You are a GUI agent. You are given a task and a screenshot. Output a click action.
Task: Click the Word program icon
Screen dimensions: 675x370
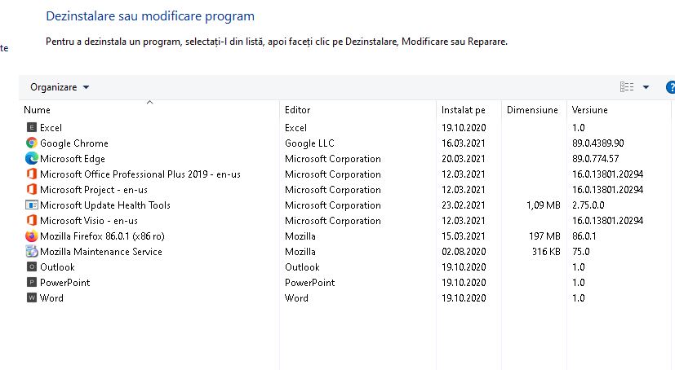pyautogui.click(x=32, y=297)
